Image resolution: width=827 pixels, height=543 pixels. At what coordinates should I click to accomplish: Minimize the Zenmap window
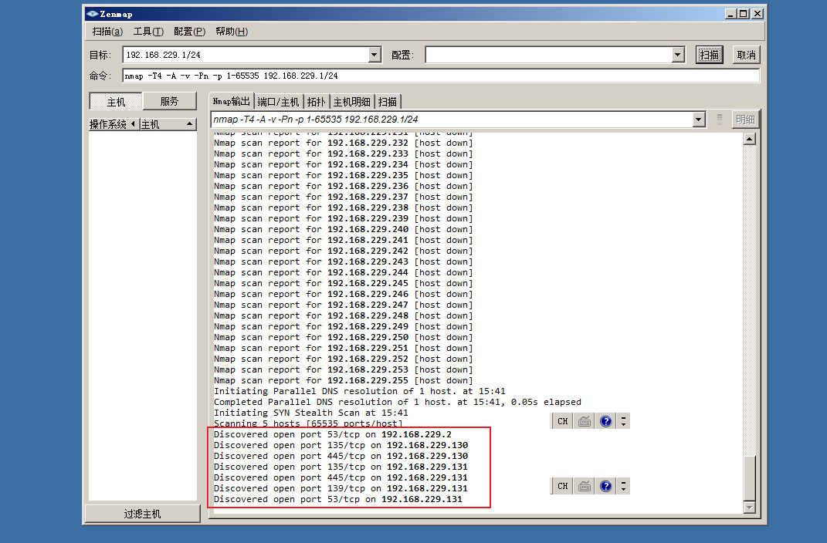(x=730, y=14)
